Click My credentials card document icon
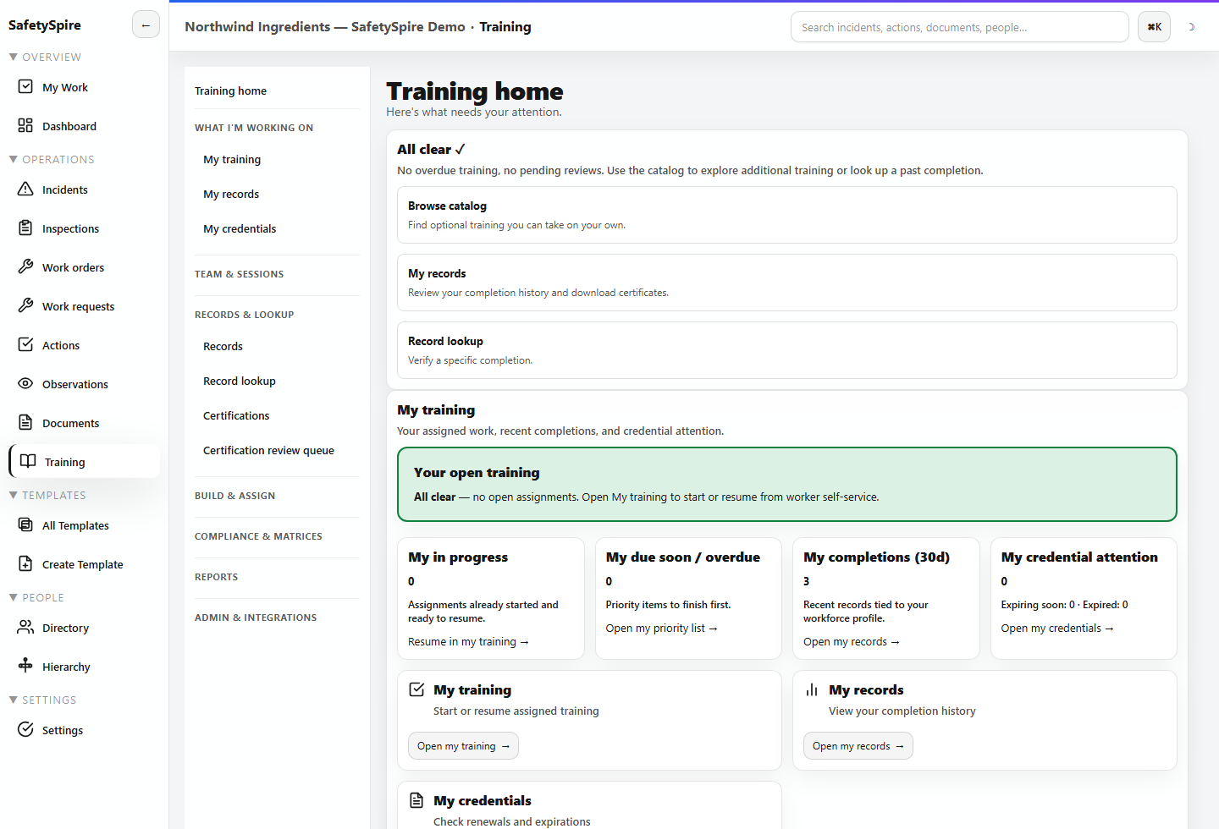 click(416, 800)
